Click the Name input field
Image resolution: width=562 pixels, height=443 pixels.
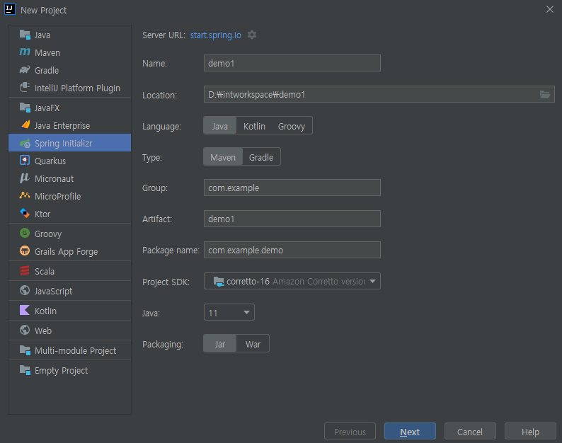[292, 63]
